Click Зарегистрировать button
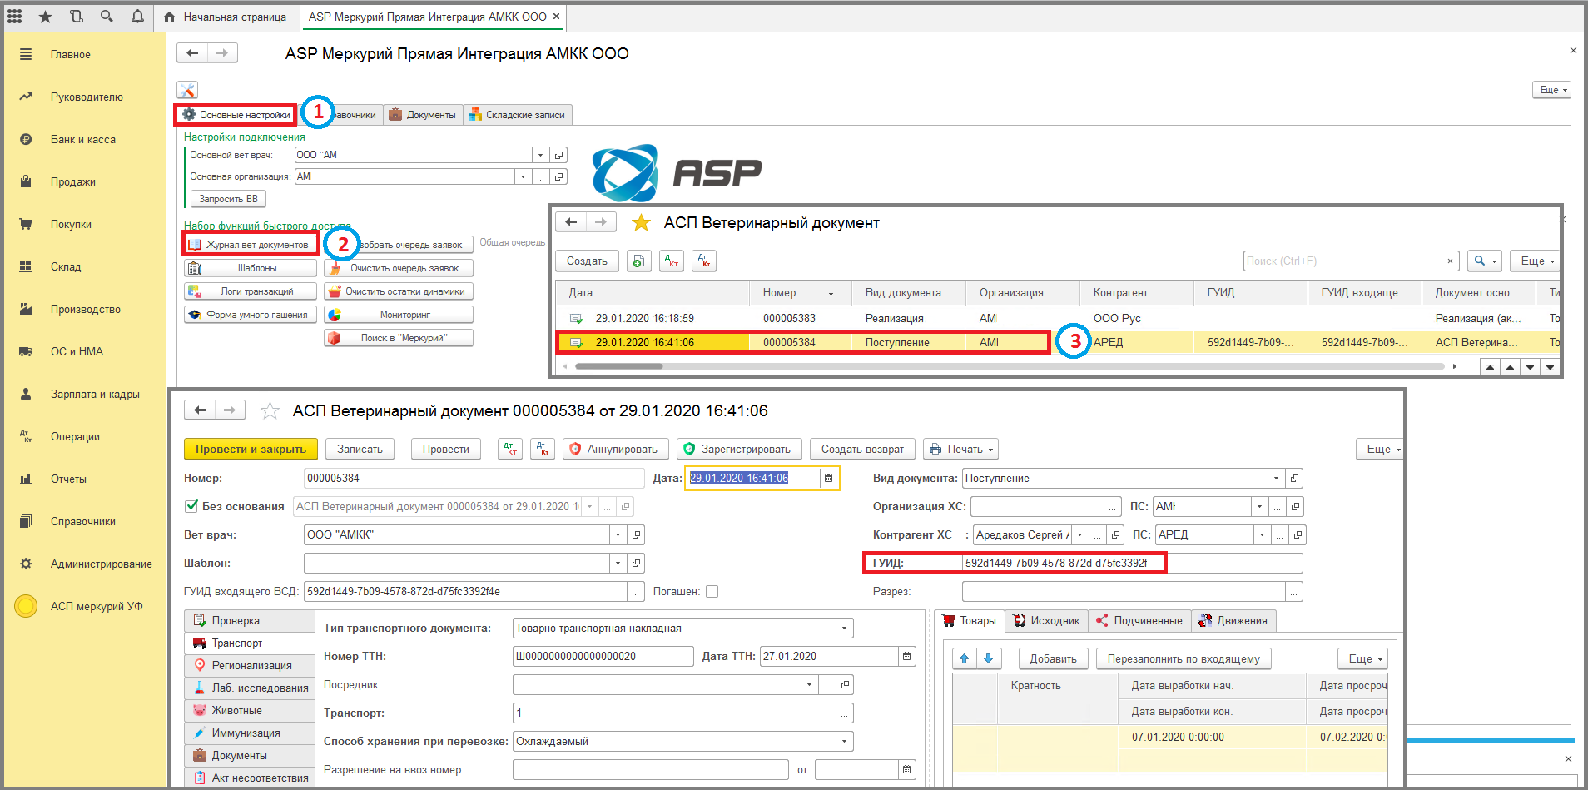 739,449
